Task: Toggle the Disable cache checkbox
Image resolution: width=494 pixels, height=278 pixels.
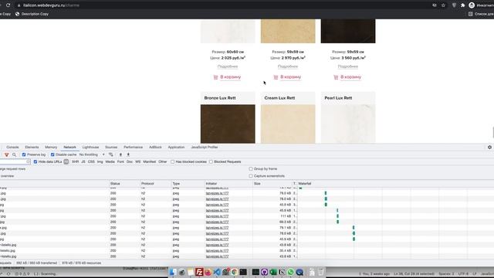Action: 52,154
